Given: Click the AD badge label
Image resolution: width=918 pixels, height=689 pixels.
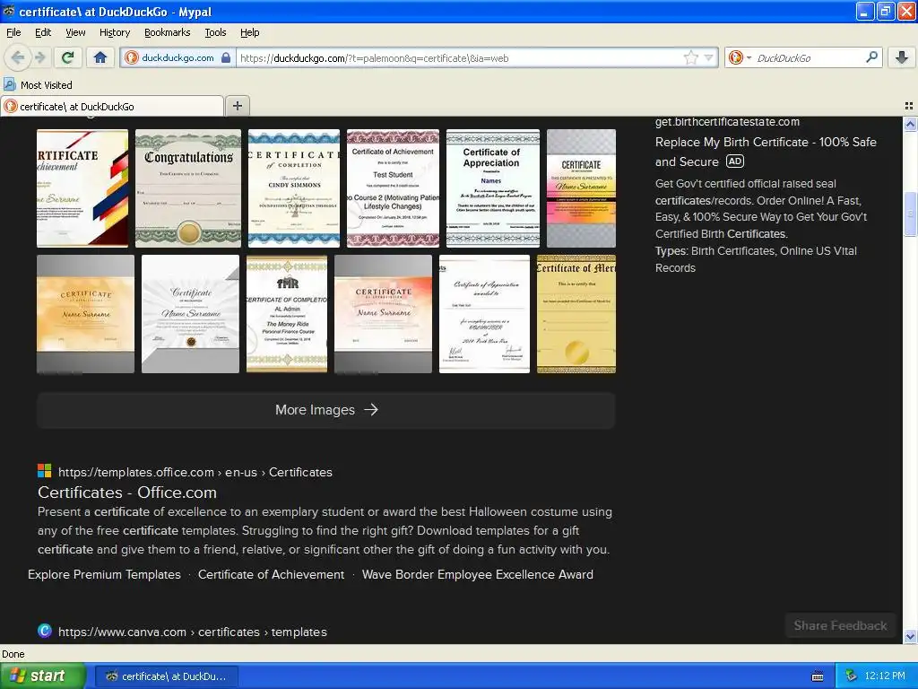Looking at the screenshot, I should point(735,161).
